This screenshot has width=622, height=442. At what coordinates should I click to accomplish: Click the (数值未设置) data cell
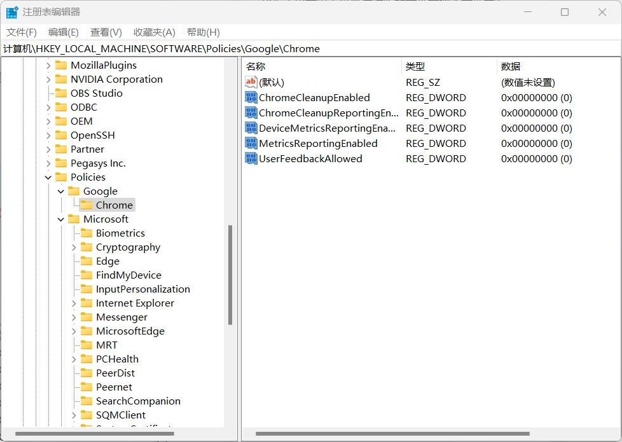tap(528, 82)
